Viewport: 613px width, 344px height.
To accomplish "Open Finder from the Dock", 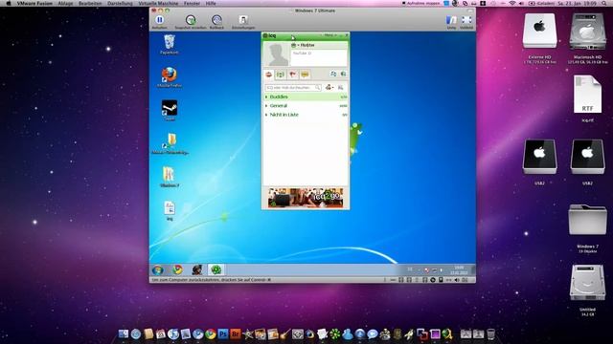I will click(x=124, y=333).
